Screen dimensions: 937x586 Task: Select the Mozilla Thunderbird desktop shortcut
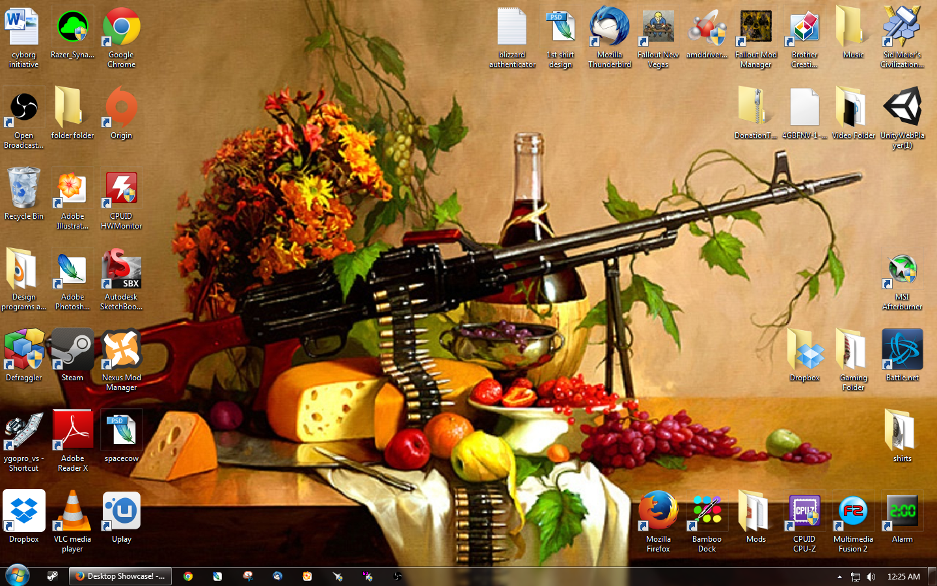tap(610, 38)
